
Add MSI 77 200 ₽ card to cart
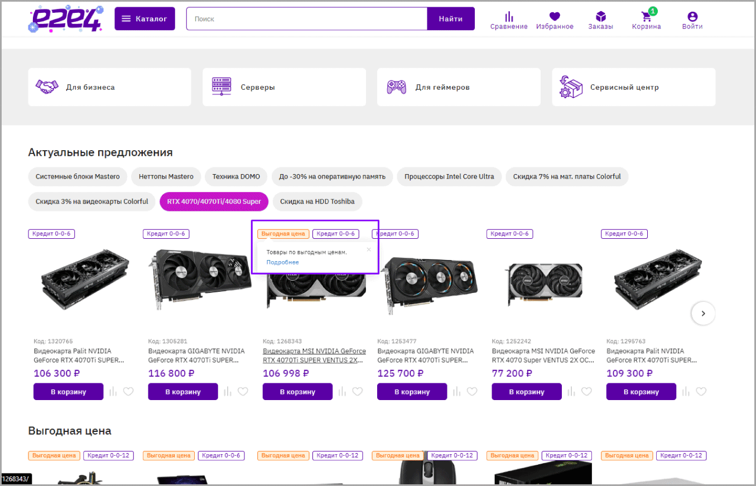click(527, 392)
